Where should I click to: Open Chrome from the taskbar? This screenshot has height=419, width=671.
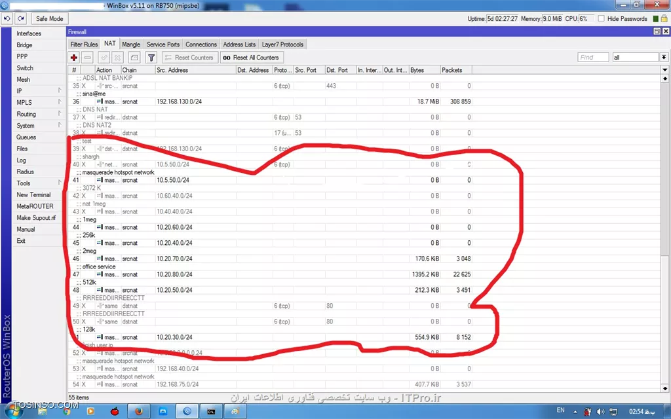[66, 411]
